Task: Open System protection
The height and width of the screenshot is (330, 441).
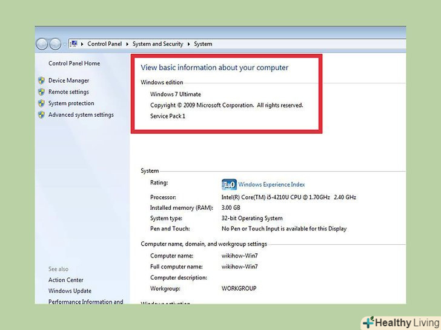Action: click(71, 103)
